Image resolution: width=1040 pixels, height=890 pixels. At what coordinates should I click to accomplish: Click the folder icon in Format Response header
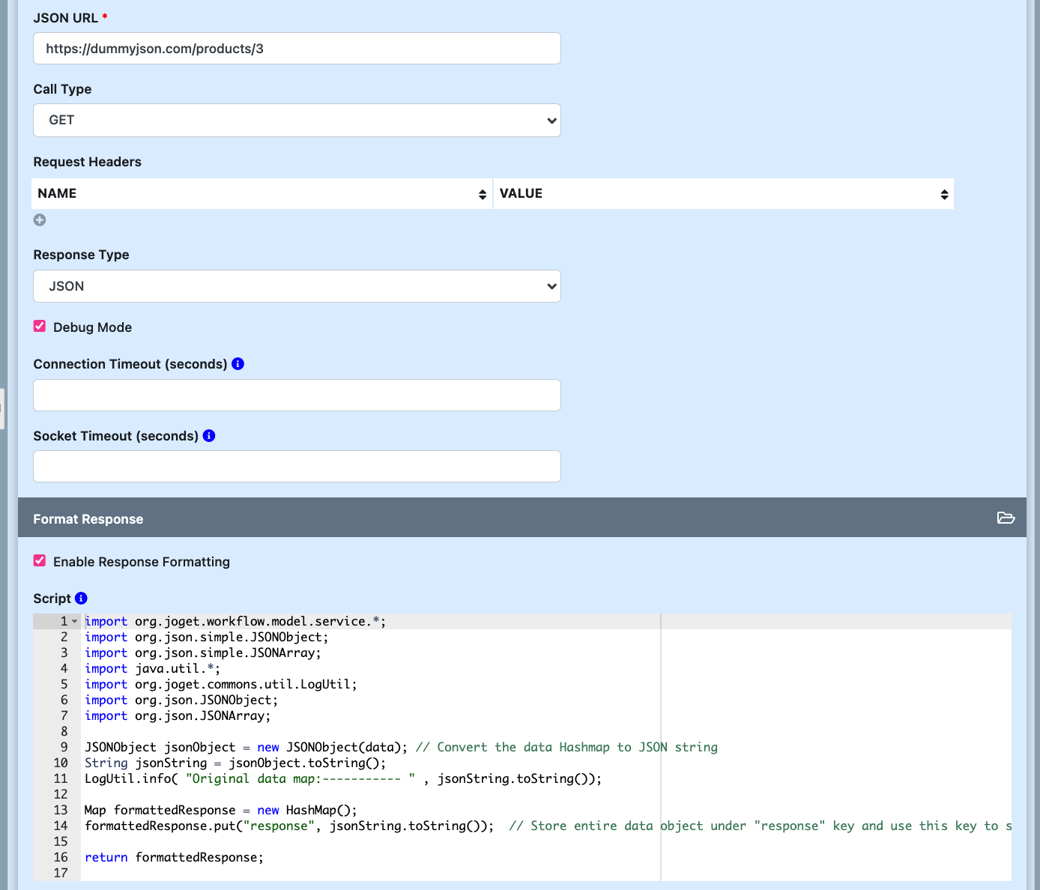(1006, 518)
